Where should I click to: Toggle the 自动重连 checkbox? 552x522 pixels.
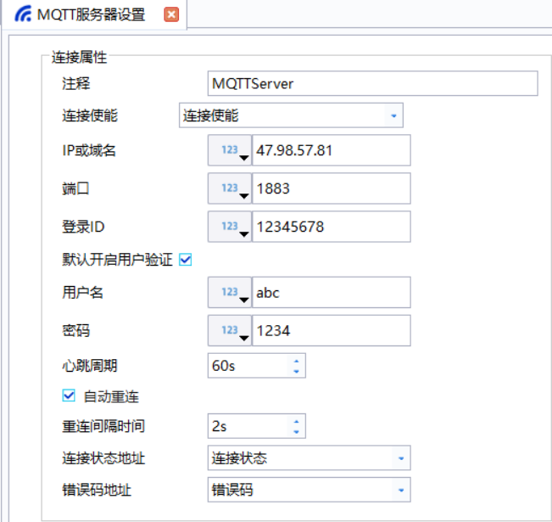click(x=69, y=396)
